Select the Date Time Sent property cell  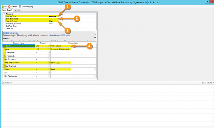click(19, 66)
